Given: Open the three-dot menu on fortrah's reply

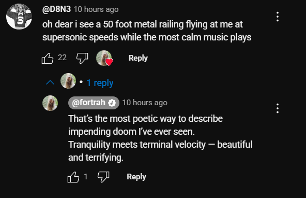Looking at the screenshot, I should click(277, 108).
